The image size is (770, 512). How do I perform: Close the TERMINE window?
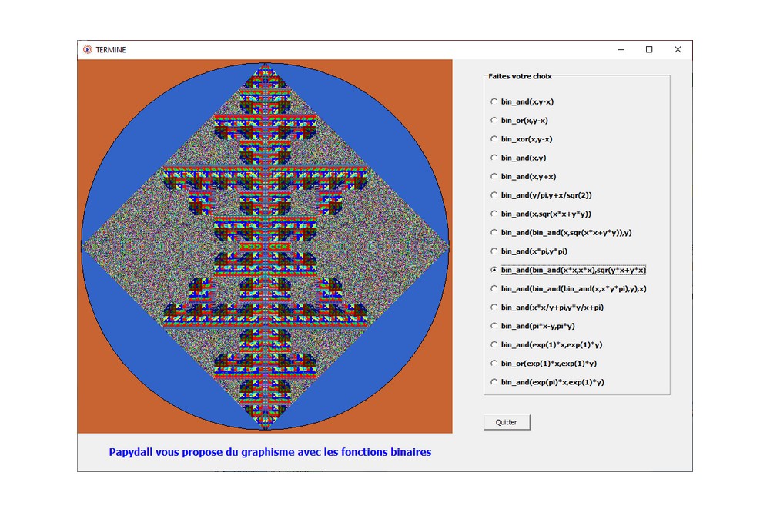[x=678, y=49]
